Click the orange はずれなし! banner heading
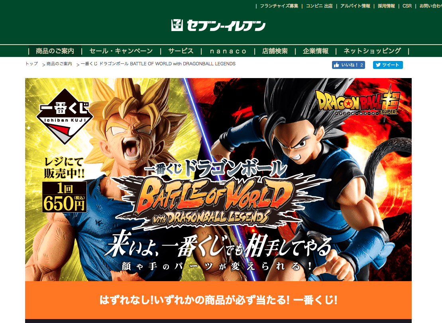442x323 pixels. click(218, 300)
